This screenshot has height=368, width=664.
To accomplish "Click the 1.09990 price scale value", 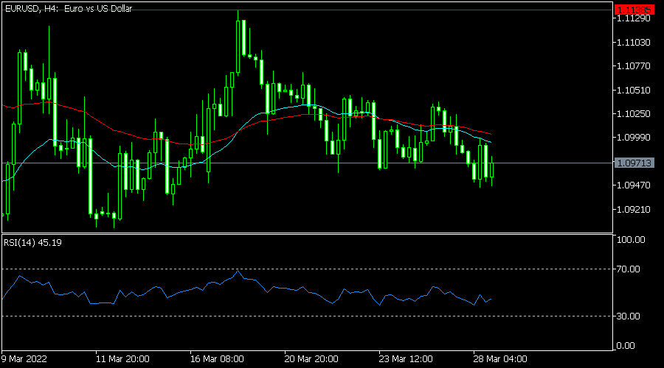I will (x=634, y=138).
